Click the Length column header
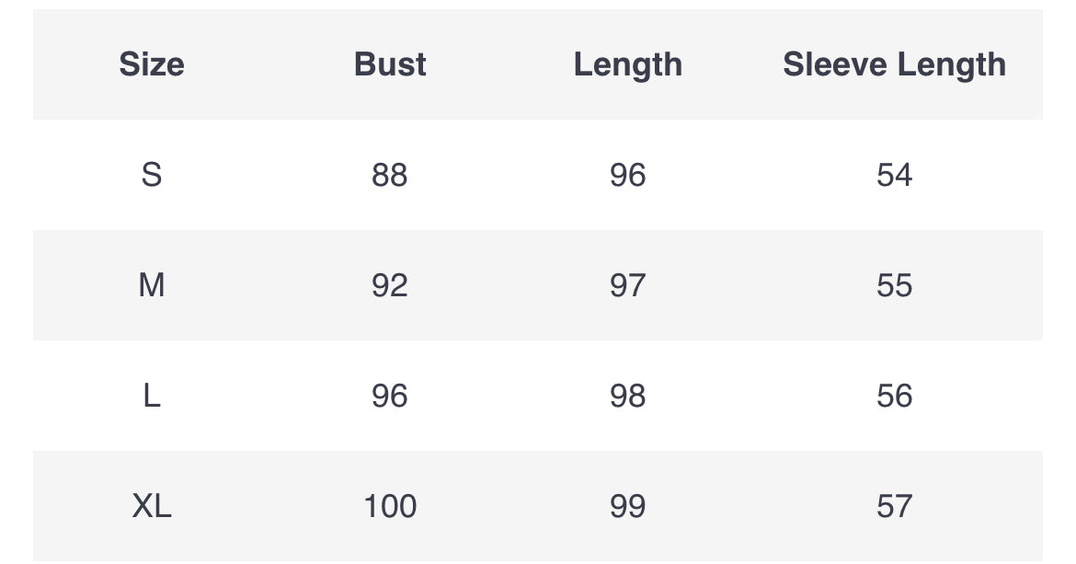Viewport: 1076px width, 564px height. pyautogui.click(x=628, y=65)
